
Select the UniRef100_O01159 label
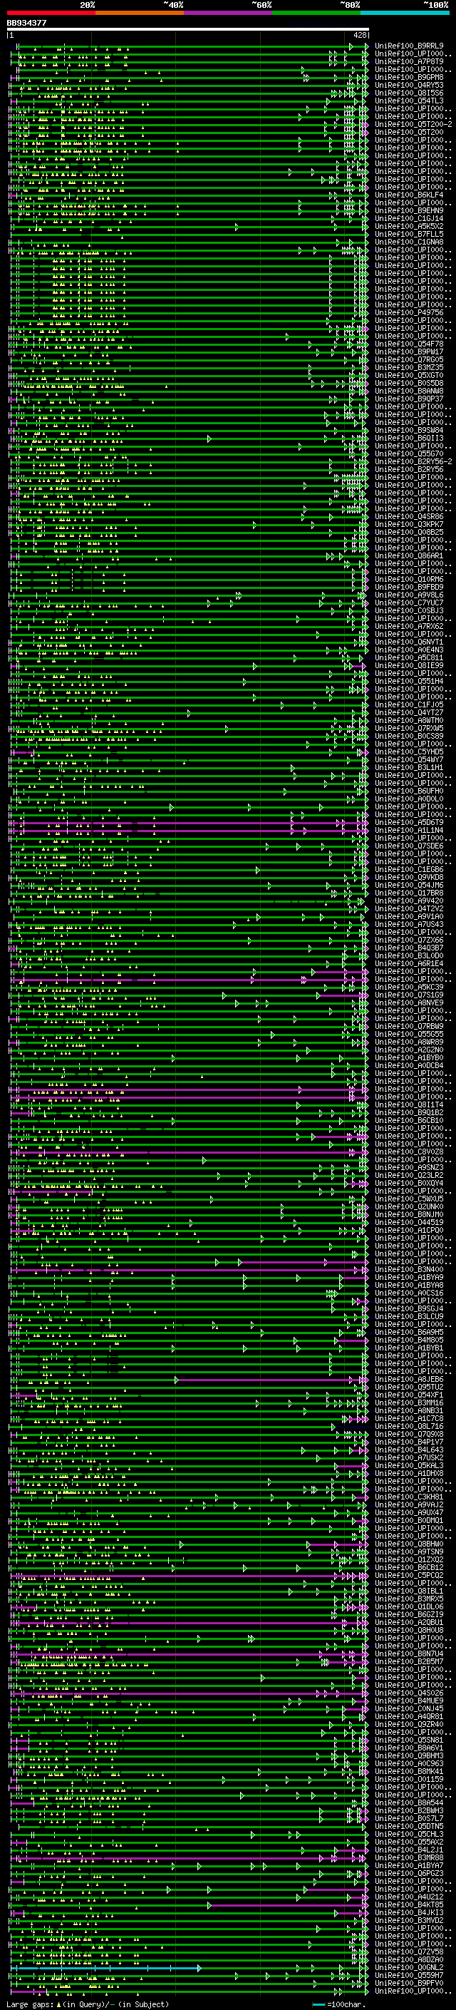tap(409, 1779)
